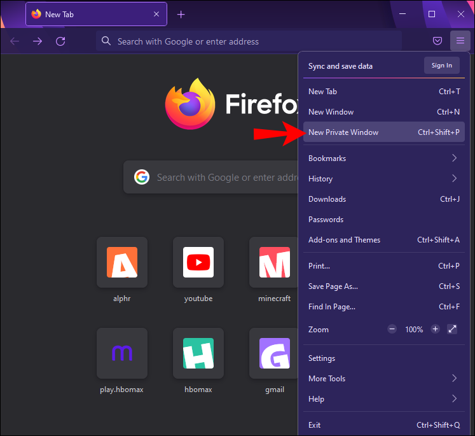Minimize the Firefox window
Image resolution: width=475 pixels, height=436 pixels.
click(x=403, y=14)
